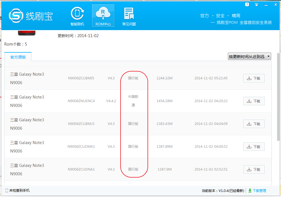Screen dimensions: 281x197
Task: Select the N9006ZCUDNA1 version text
Action: click(81, 169)
